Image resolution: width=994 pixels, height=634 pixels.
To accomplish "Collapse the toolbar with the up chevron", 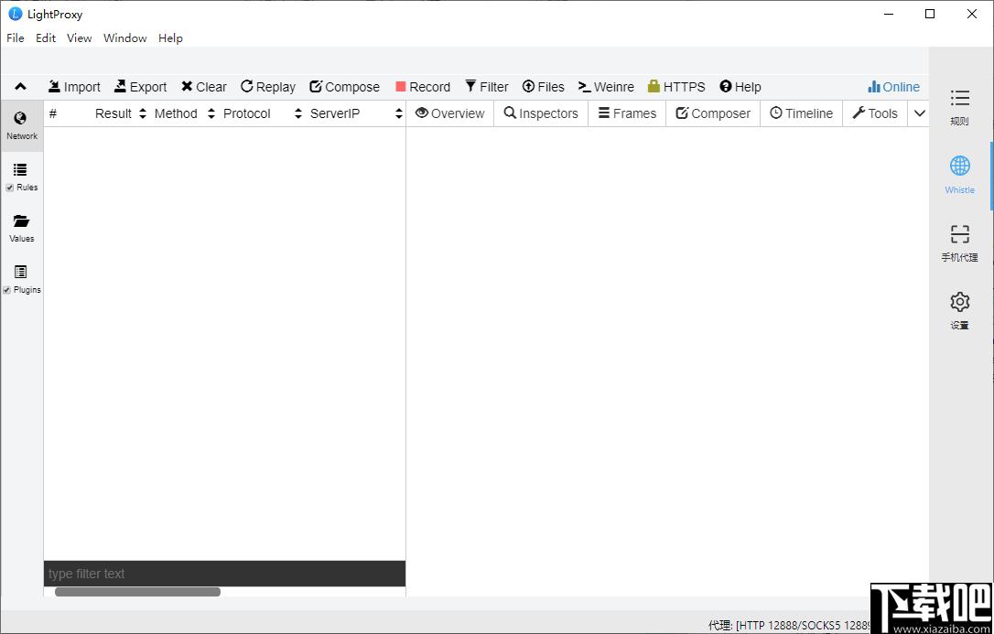I will pos(21,87).
